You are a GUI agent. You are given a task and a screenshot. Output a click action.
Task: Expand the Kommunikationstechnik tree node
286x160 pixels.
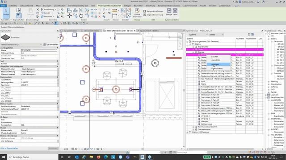tap(193, 127)
